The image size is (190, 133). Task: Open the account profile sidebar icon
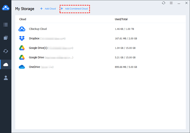coord(6,78)
